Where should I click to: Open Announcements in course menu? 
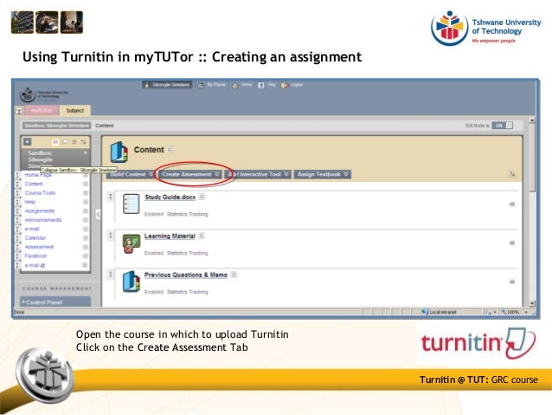click(43, 220)
